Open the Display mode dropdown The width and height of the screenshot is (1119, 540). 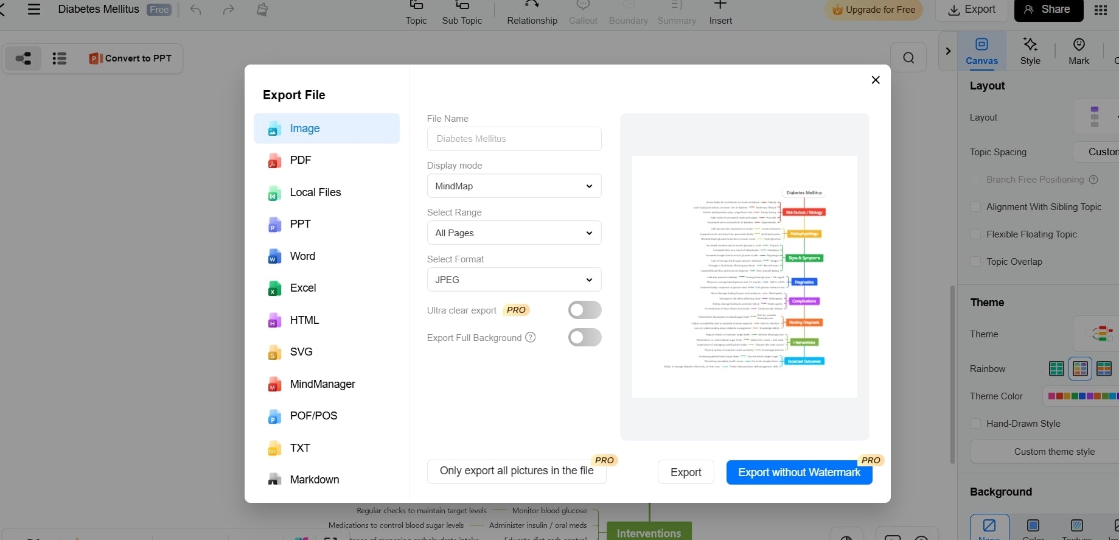click(x=514, y=186)
